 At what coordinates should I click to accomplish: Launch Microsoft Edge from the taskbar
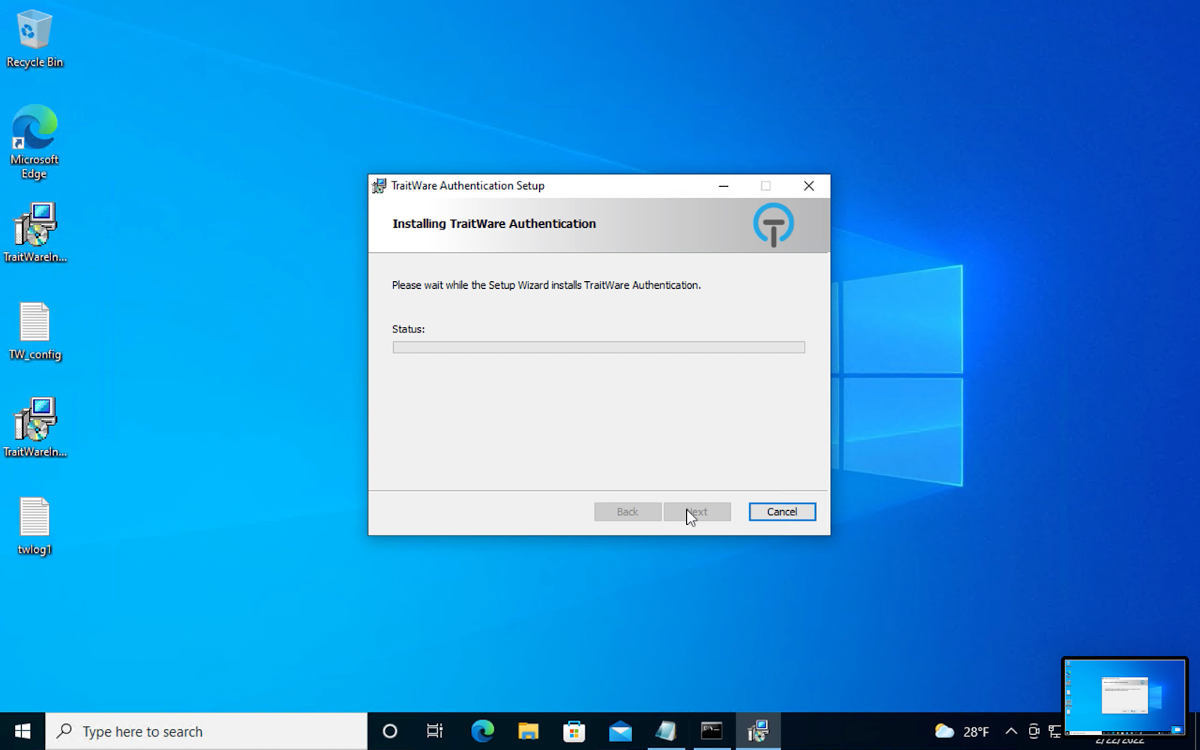coord(482,731)
